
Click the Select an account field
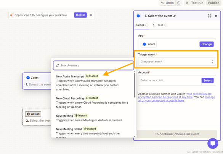tap(177, 80)
